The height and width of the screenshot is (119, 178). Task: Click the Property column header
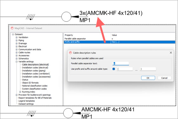pyautogui.click(x=69, y=35)
